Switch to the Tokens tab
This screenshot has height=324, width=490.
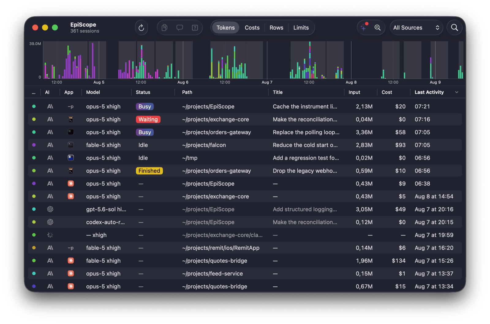click(x=226, y=28)
